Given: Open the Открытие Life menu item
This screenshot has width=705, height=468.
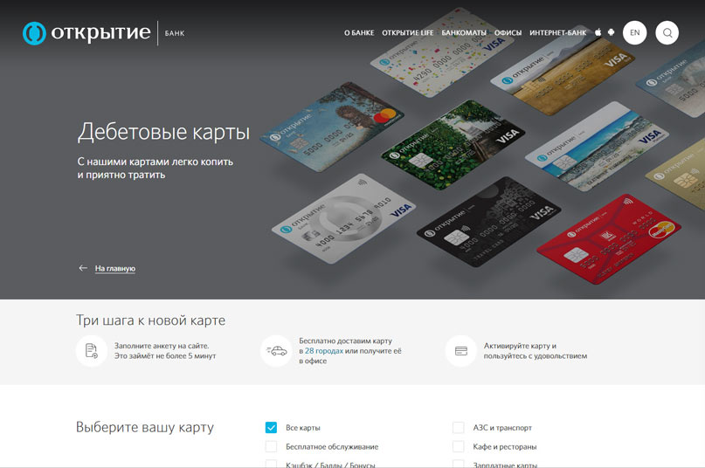Looking at the screenshot, I should pyautogui.click(x=407, y=33).
